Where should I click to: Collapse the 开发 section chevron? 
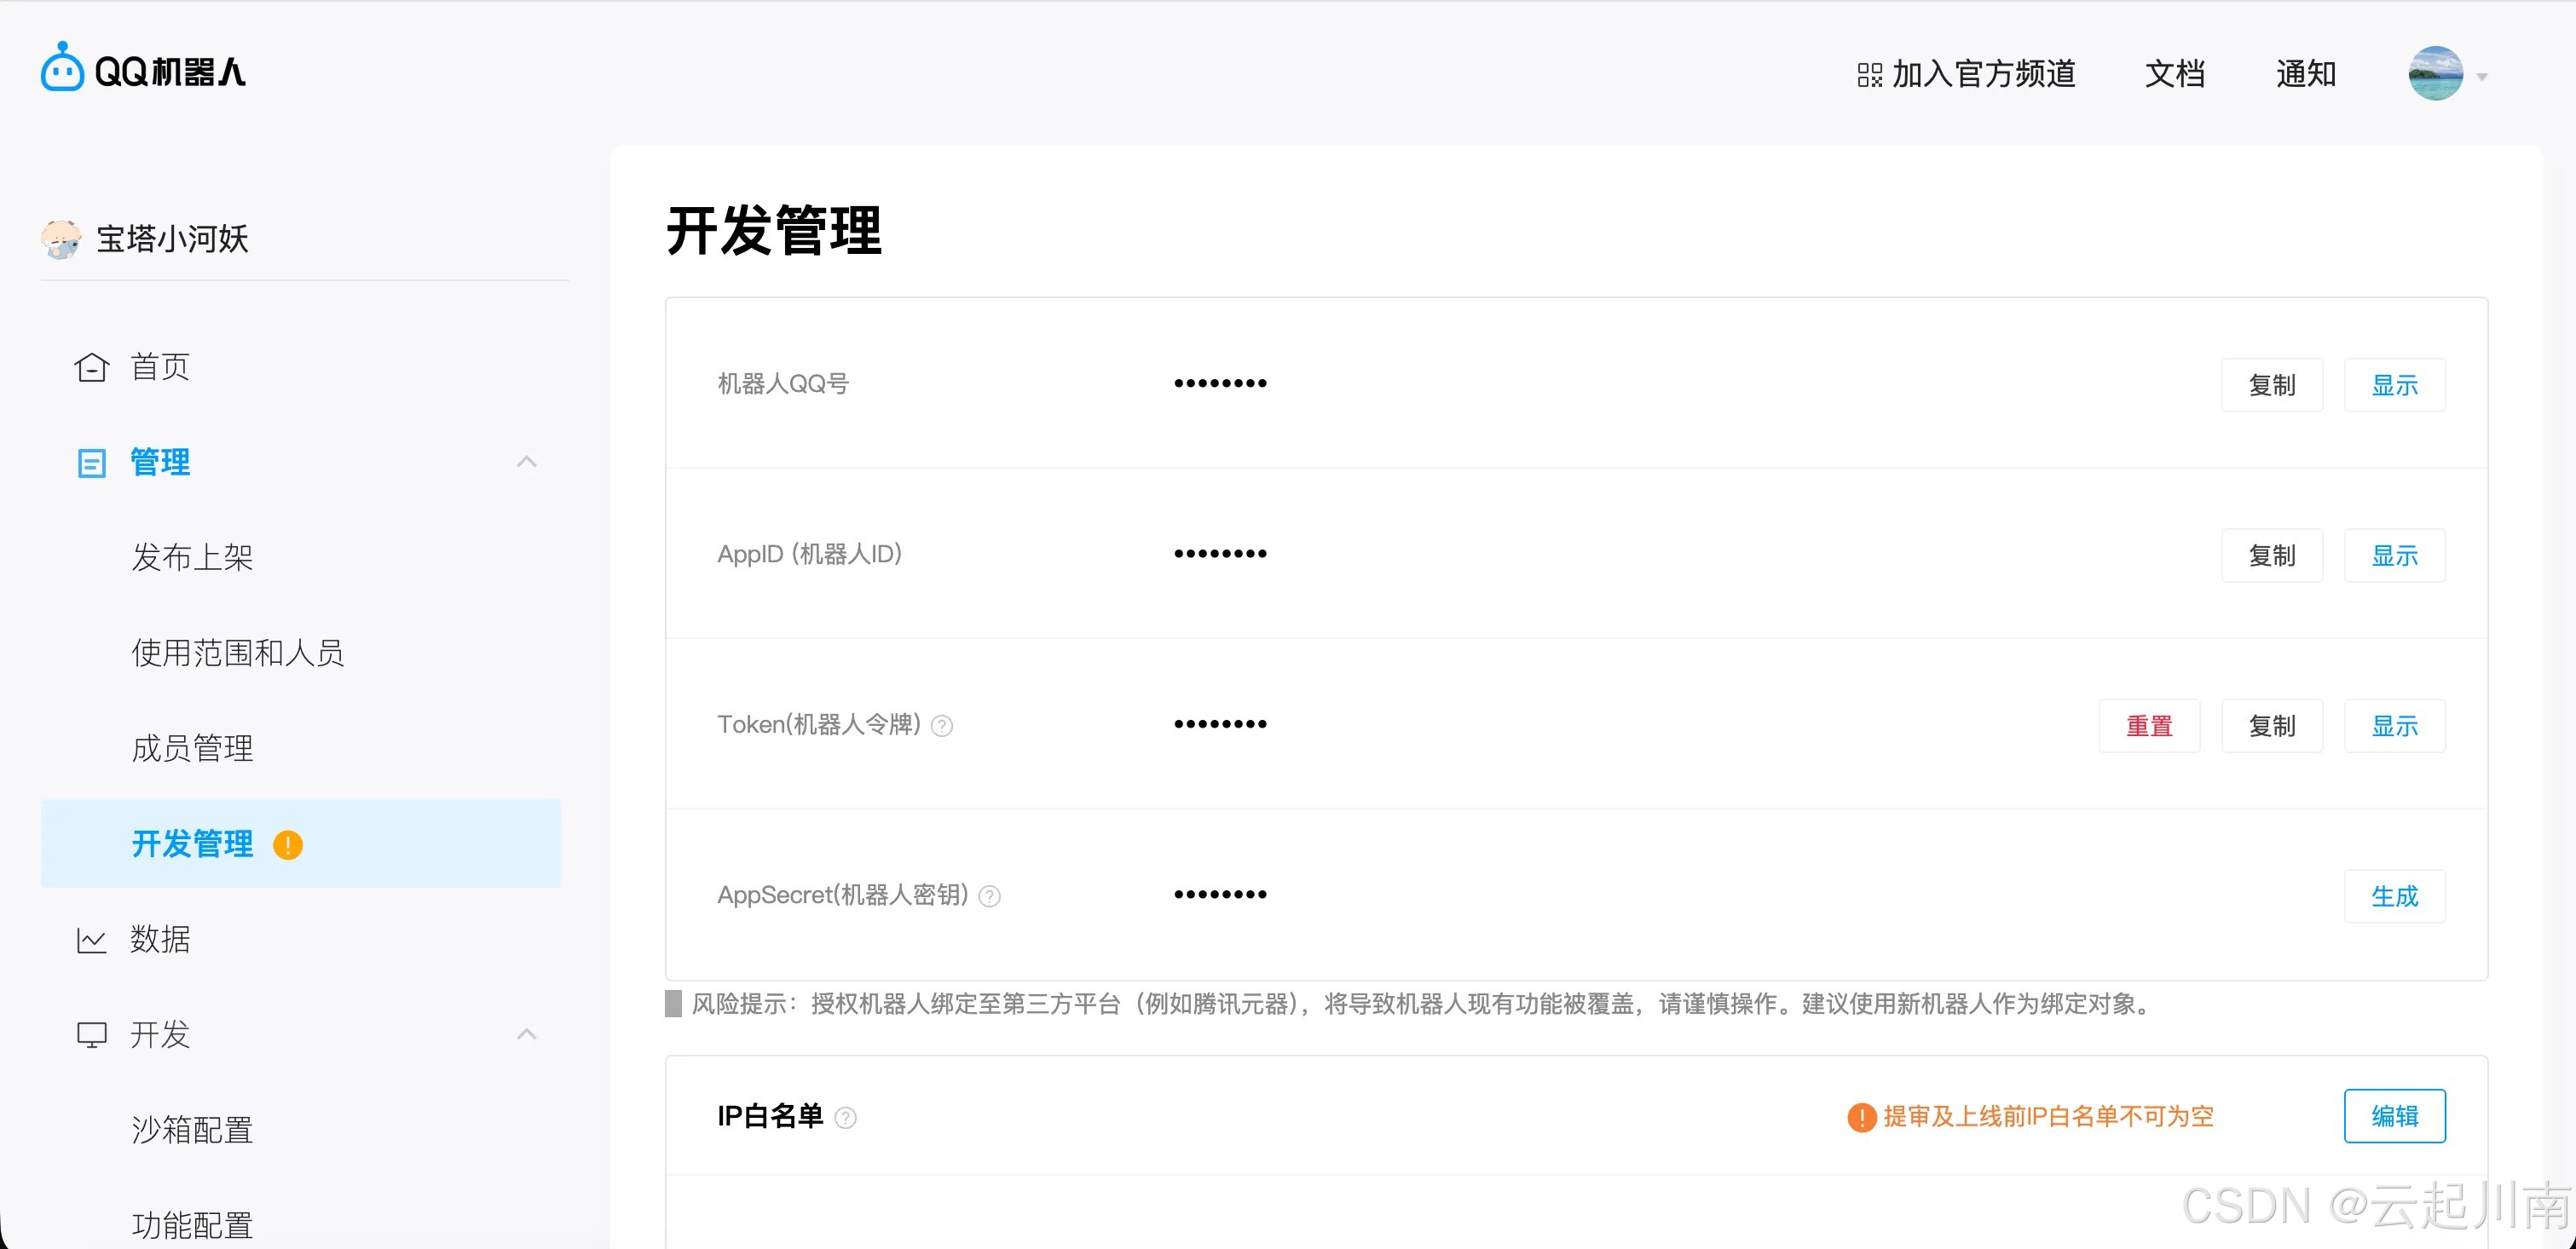click(x=527, y=1033)
